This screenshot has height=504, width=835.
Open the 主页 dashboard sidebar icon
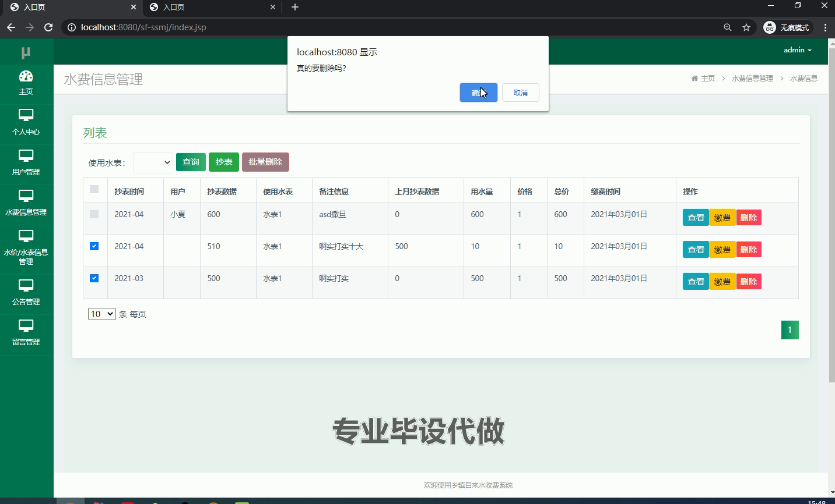26,83
